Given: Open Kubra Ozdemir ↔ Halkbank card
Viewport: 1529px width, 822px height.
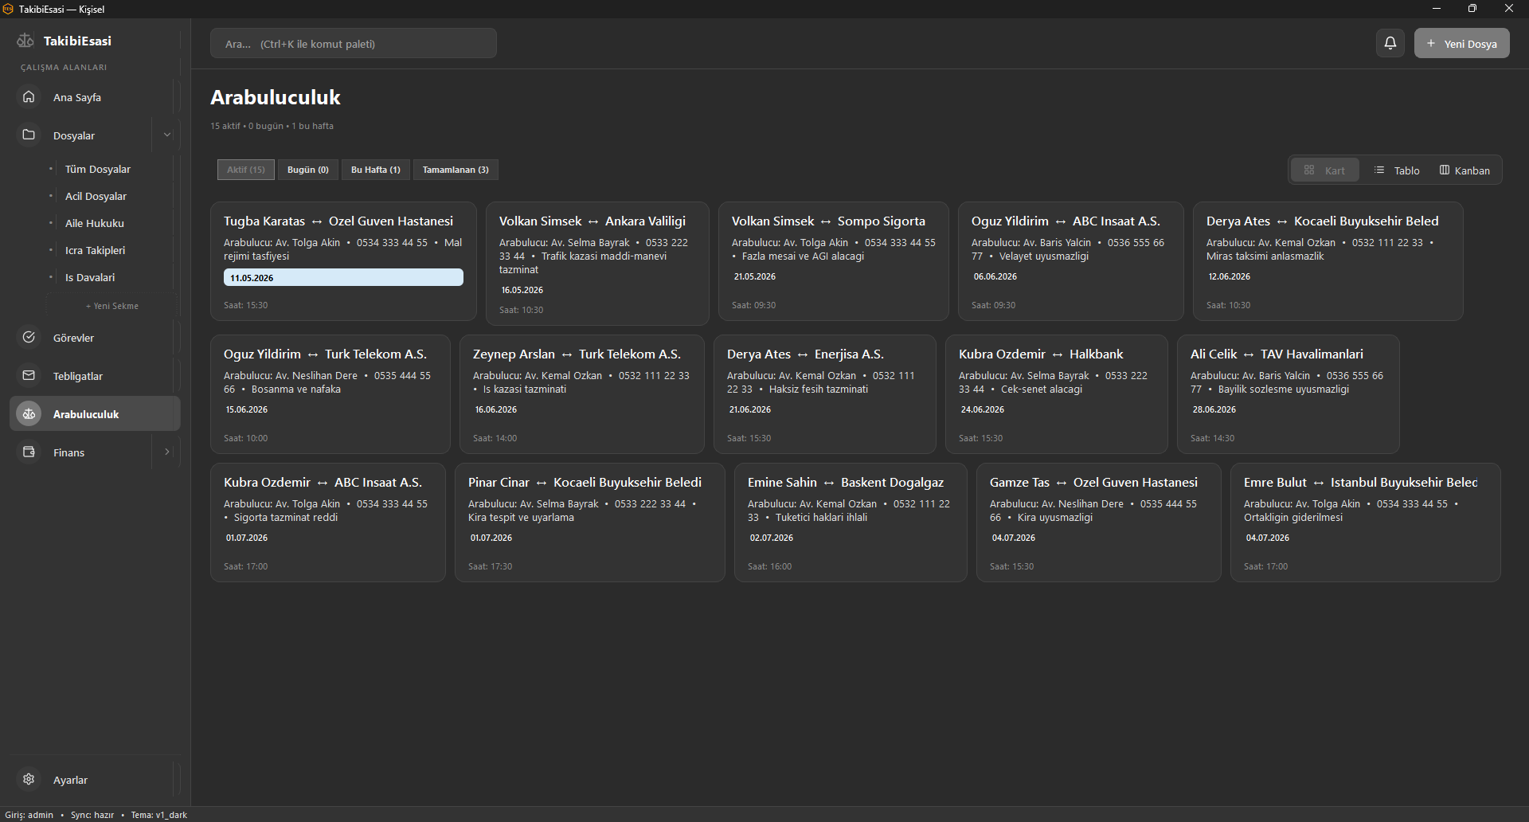Looking at the screenshot, I should coord(1057,394).
